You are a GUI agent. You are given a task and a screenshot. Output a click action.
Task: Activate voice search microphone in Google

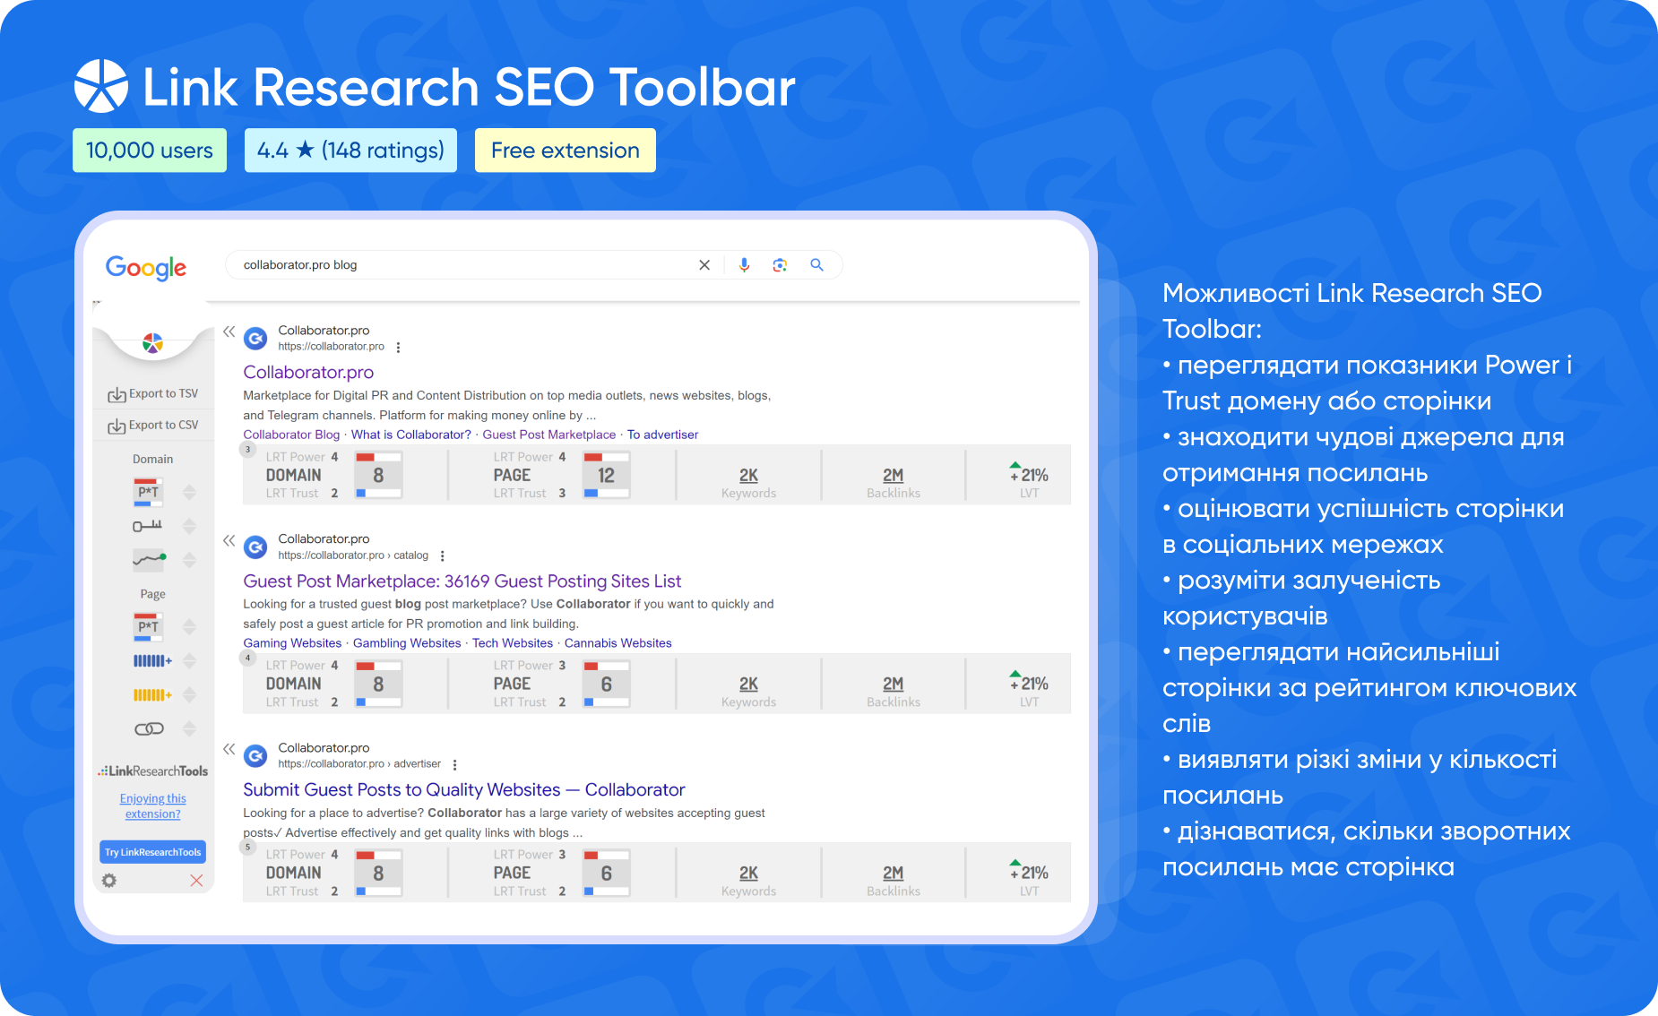(744, 264)
